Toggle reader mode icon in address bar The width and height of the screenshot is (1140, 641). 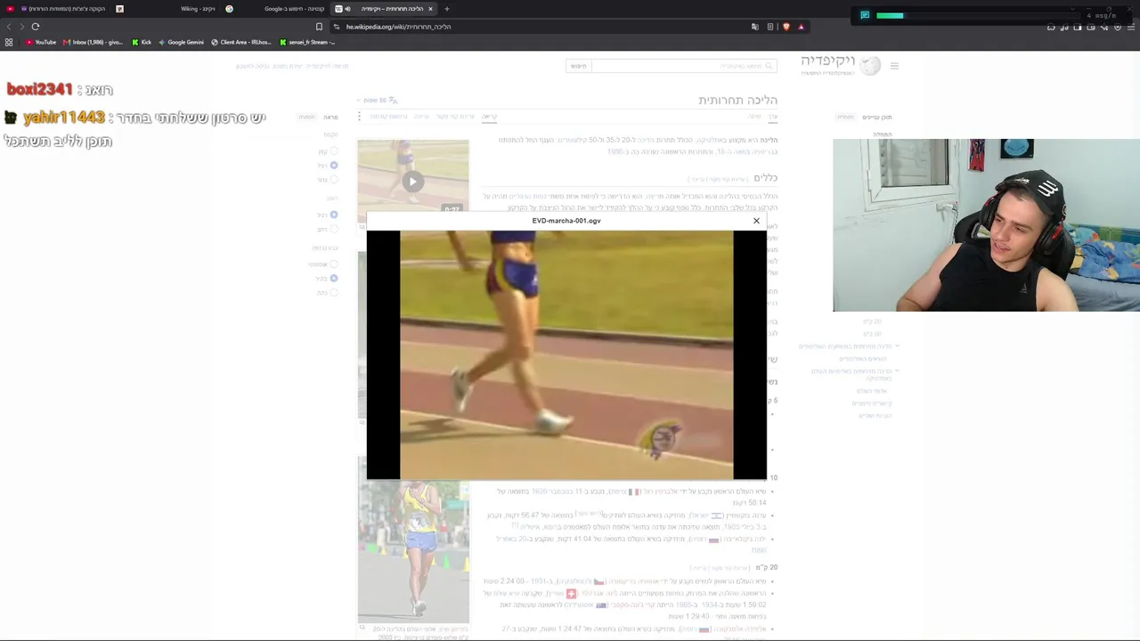[x=770, y=27]
